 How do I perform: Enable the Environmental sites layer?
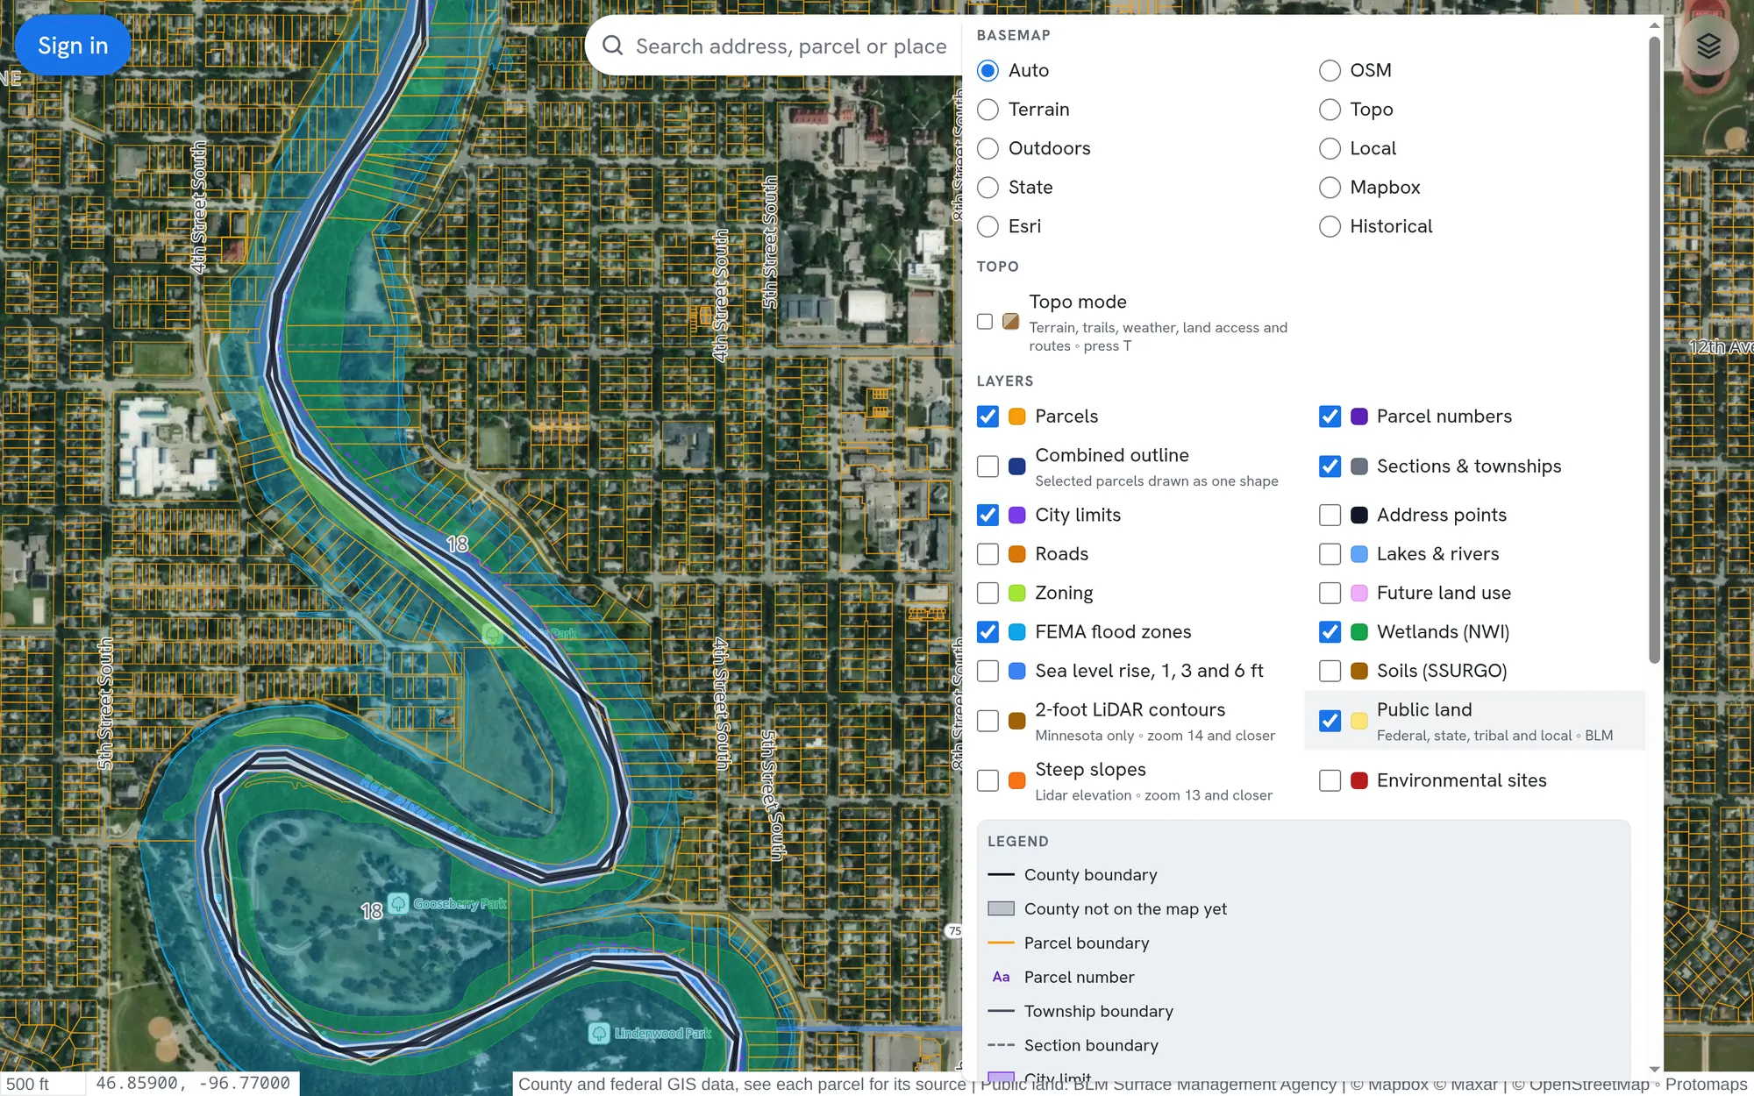coord(1330,780)
